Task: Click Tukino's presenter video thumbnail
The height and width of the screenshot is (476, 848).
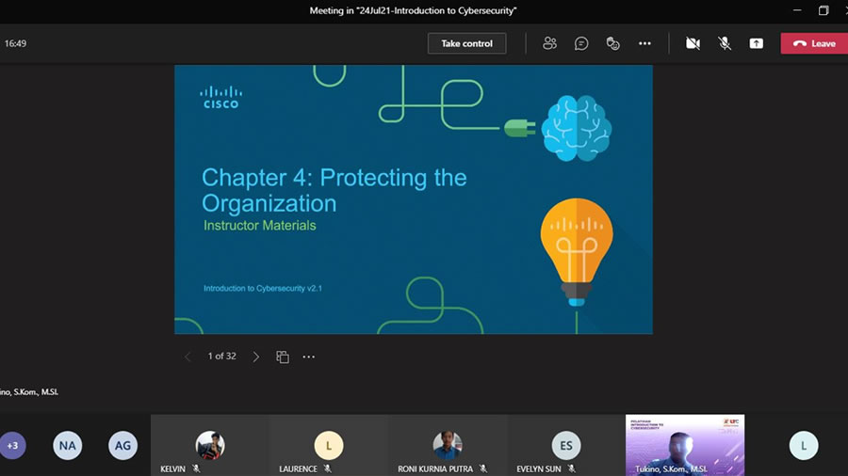Action: coord(684,445)
